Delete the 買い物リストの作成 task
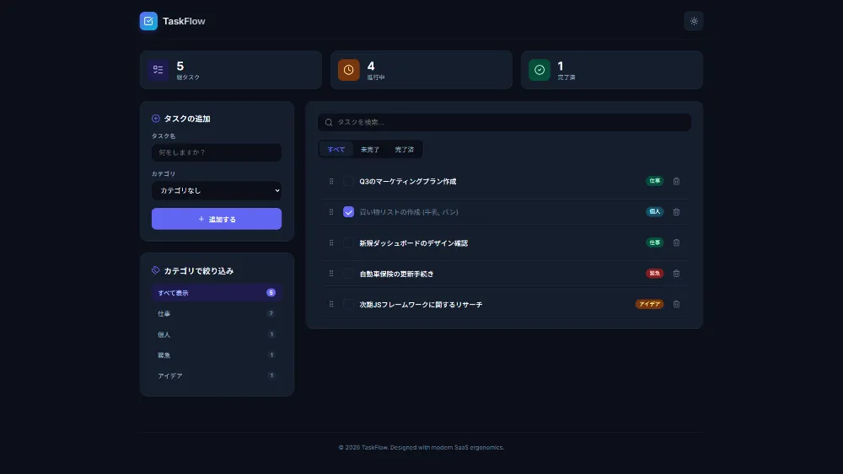The image size is (843, 474). click(676, 212)
